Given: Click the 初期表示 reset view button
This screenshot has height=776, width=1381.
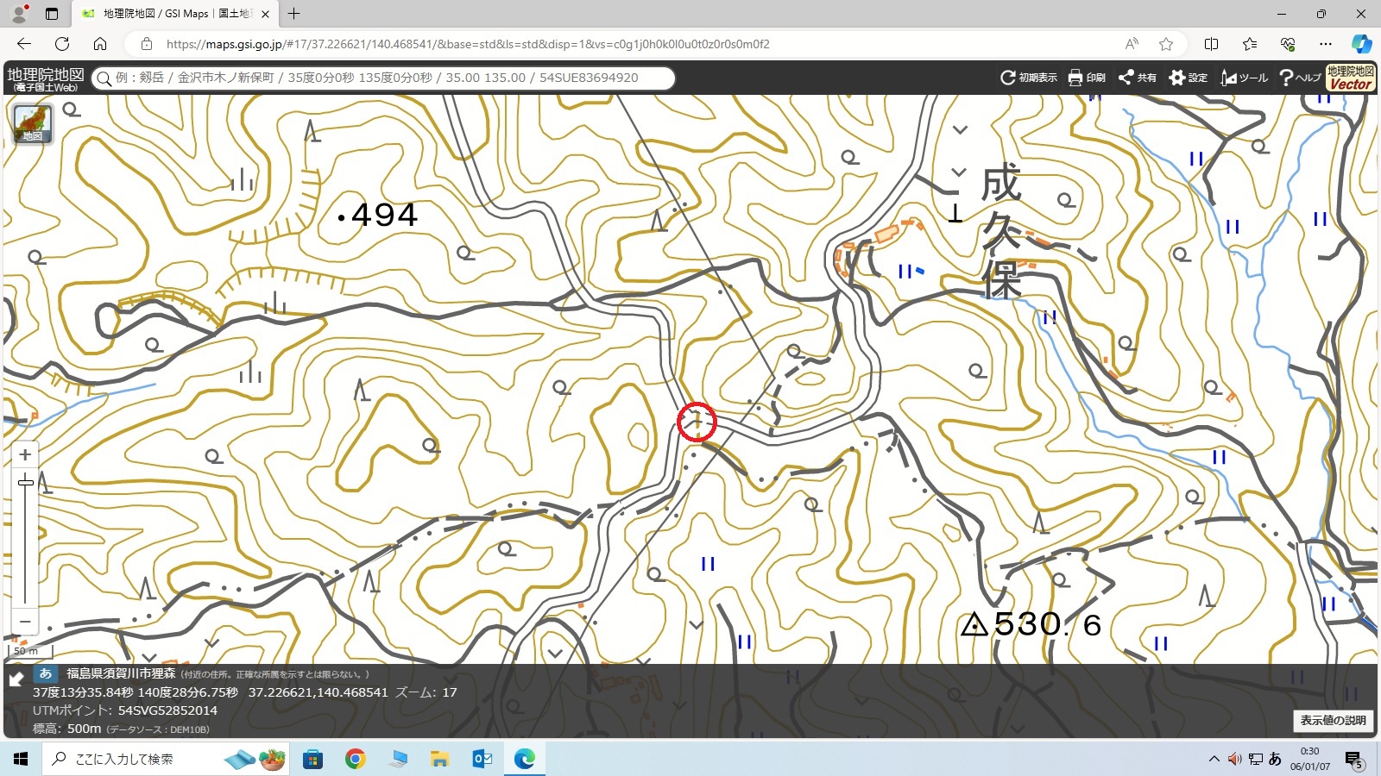Looking at the screenshot, I should tap(1028, 78).
